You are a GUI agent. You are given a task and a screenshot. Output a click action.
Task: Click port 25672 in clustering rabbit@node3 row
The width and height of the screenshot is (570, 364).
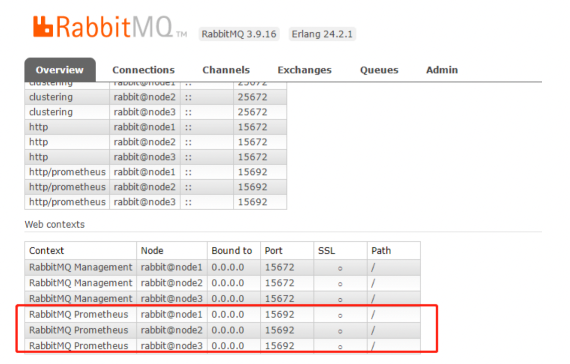252,112
